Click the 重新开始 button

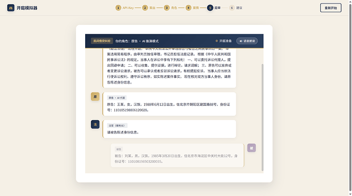point(331,8)
